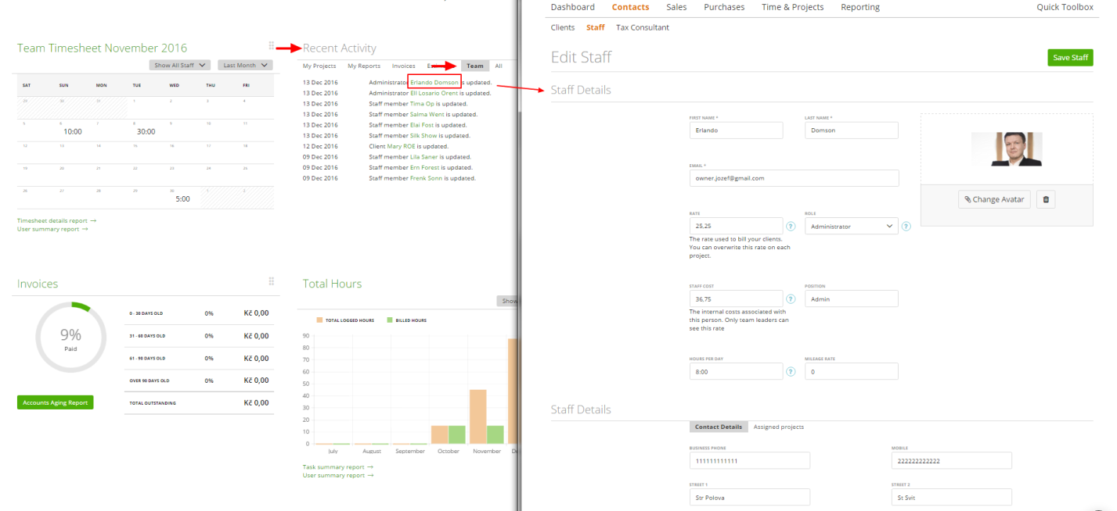Click the Change Avatar button
This screenshot has height=511, width=1117.
tap(994, 199)
